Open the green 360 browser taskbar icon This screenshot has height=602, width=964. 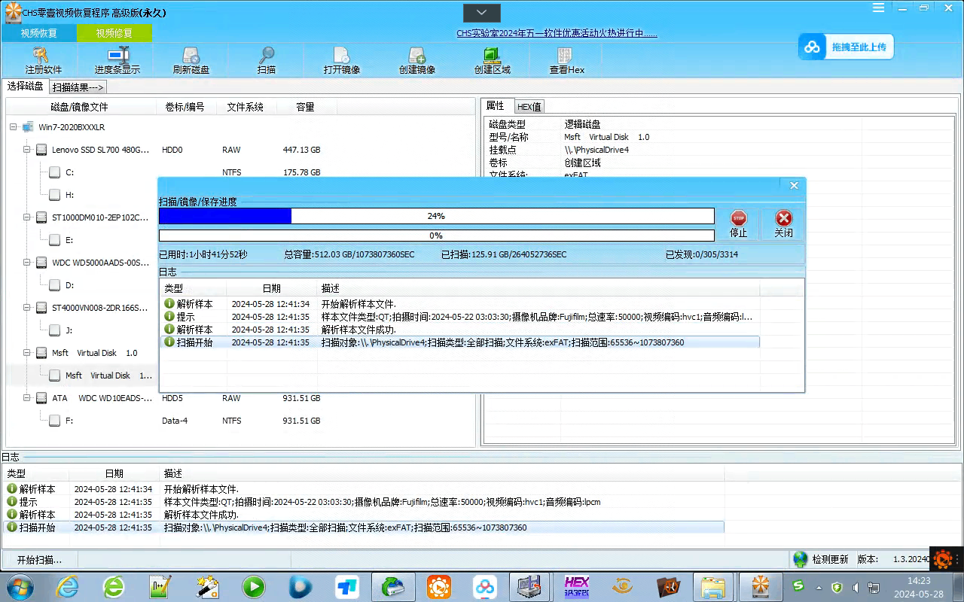(x=114, y=586)
